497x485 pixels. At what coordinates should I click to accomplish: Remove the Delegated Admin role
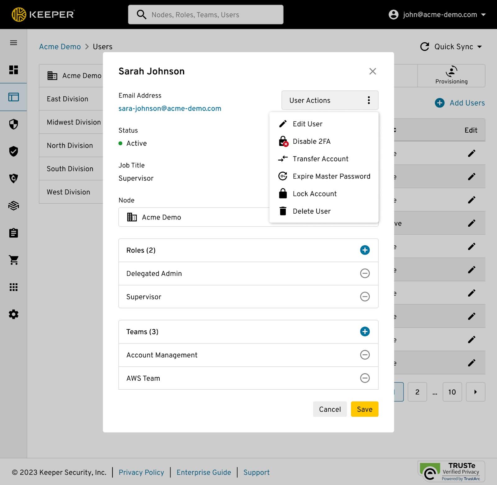pos(365,273)
